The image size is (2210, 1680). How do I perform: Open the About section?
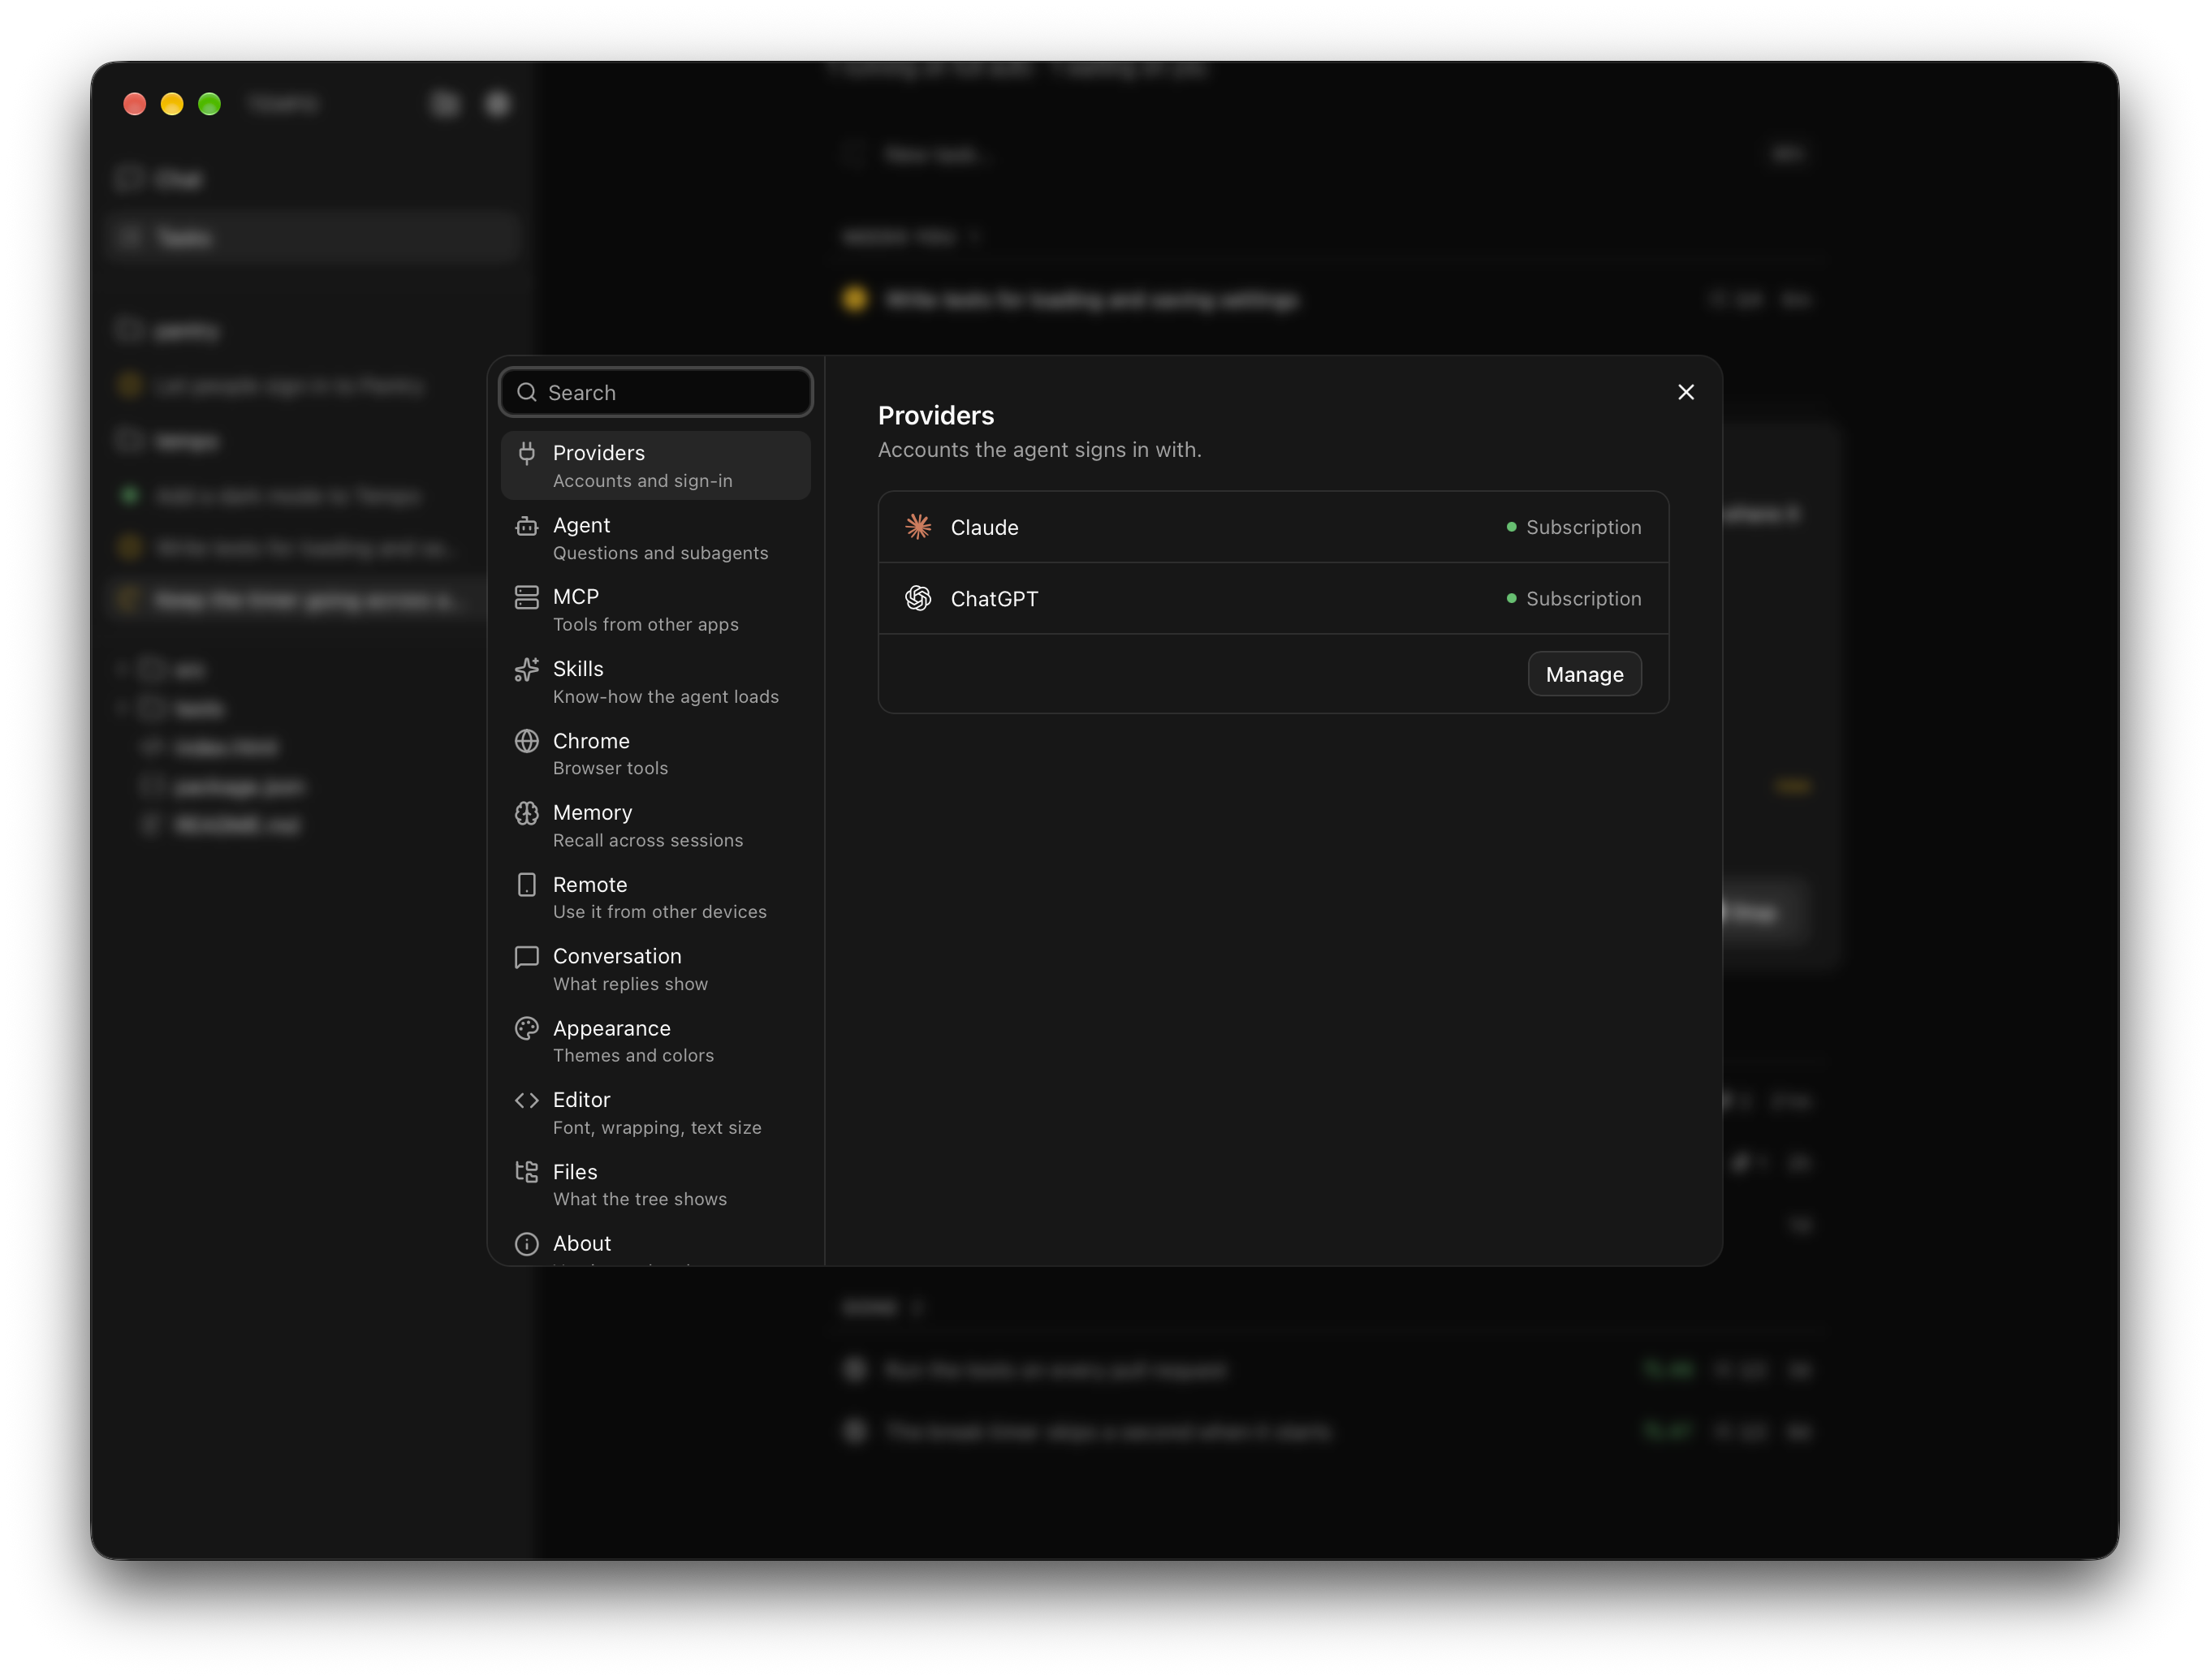click(x=655, y=1244)
